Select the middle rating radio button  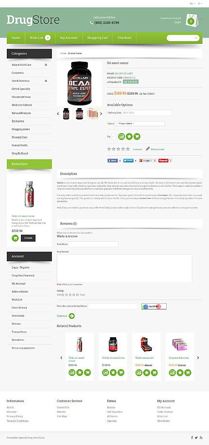pyautogui.click(x=70, y=295)
